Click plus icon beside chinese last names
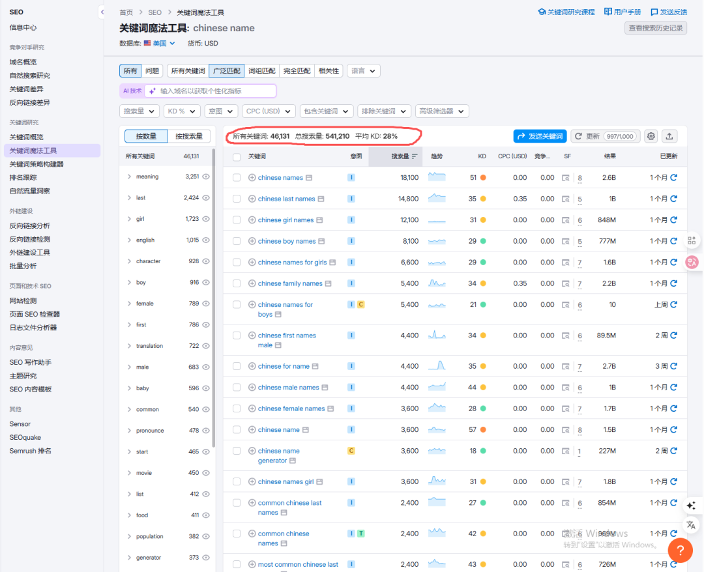The width and height of the screenshot is (704, 572). pyautogui.click(x=252, y=199)
